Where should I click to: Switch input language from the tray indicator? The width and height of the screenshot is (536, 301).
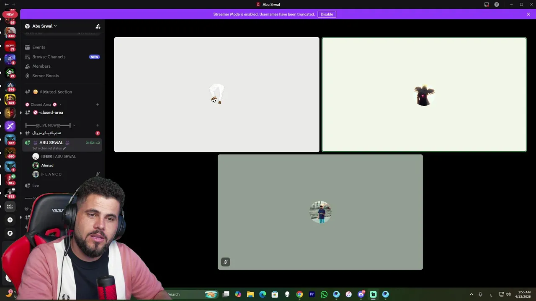[491, 295]
